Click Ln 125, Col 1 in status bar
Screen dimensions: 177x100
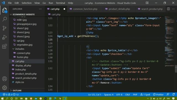95,94
